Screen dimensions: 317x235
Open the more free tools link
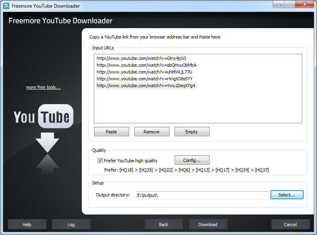pos(43,87)
